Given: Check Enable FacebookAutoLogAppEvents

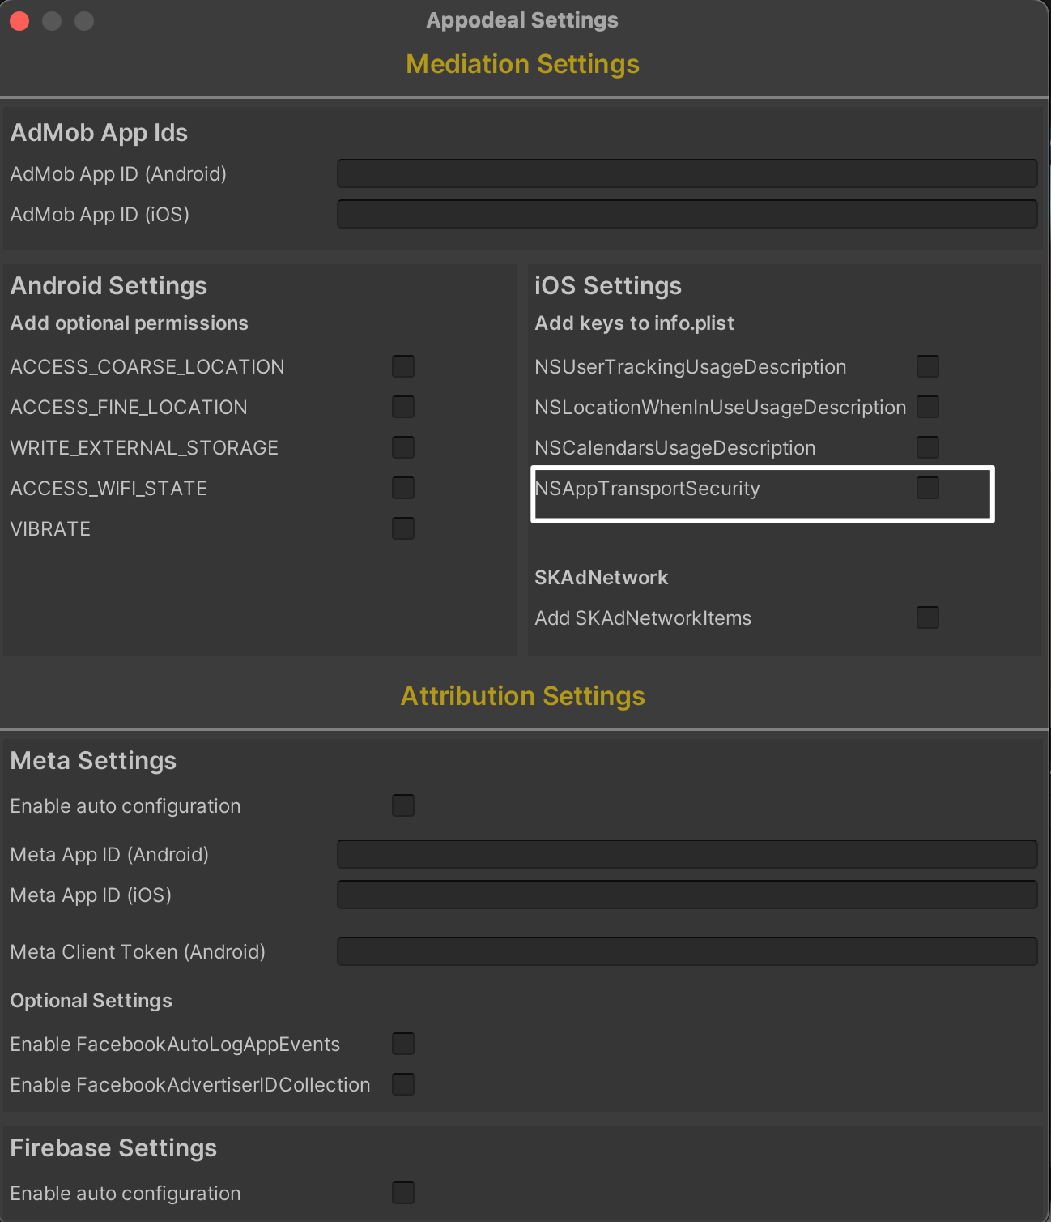Looking at the screenshot, I should click(402, 1044).
